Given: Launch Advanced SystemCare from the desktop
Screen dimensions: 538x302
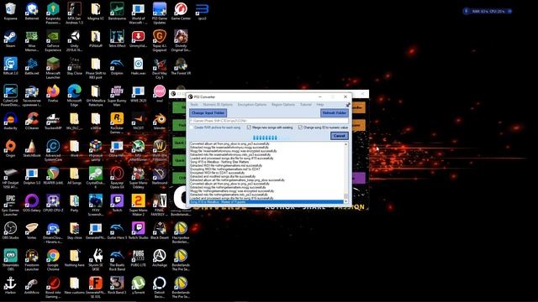Looking at the screenshot, I should point(53,150).
